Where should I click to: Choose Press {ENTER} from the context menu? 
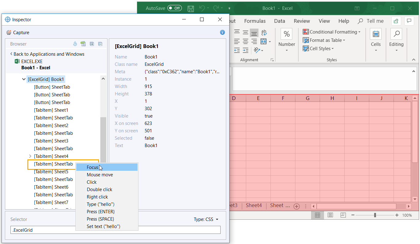tap(107, 212)
